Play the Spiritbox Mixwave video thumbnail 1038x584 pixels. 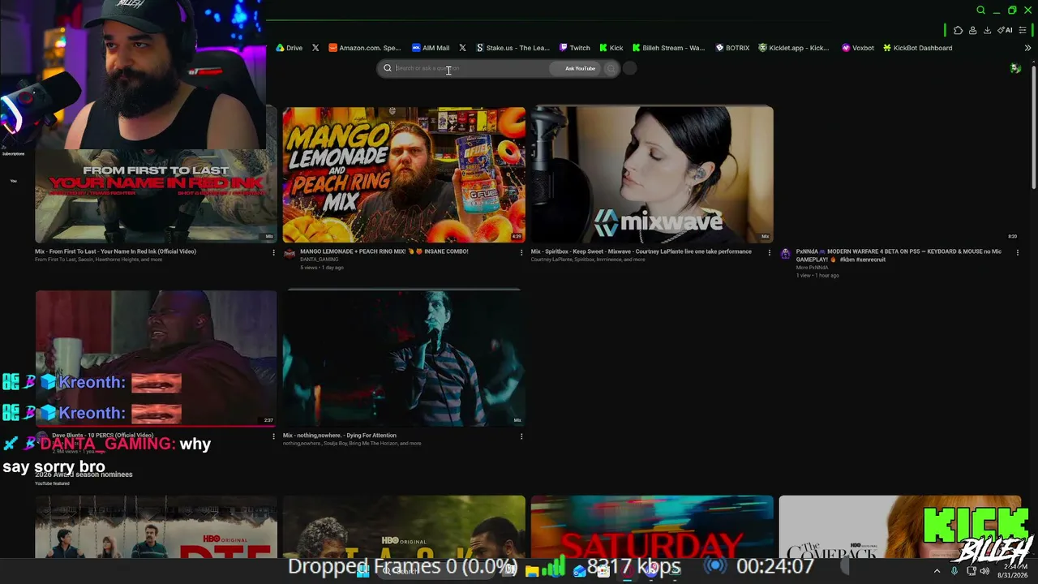tap(652, 174)
